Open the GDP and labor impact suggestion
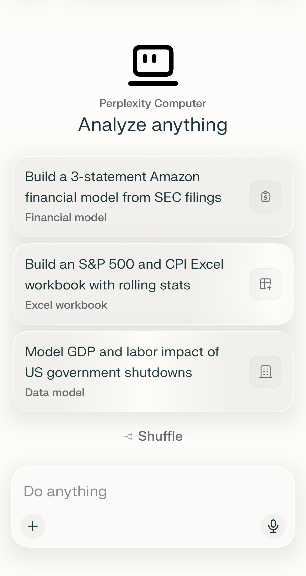 tap(122, 362)
